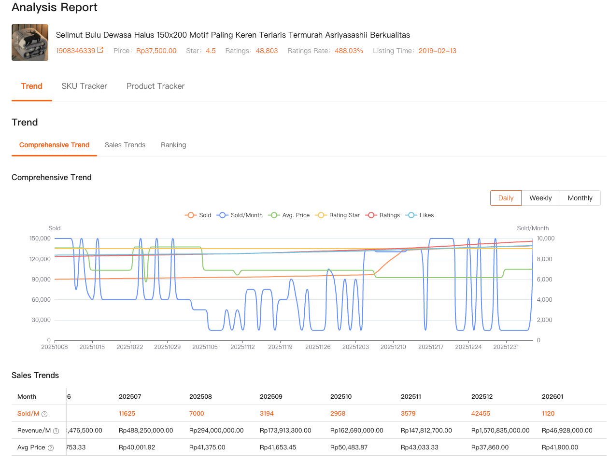Hide the Sold/Month series in legend
Screen dimensions: 609x462
240,215
